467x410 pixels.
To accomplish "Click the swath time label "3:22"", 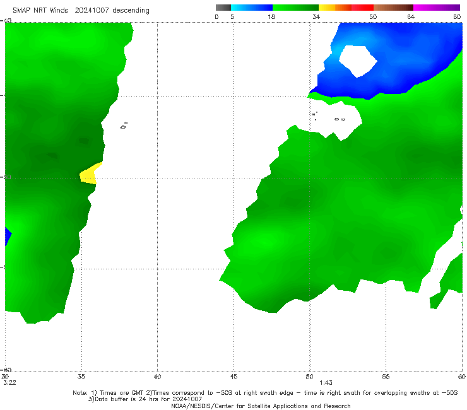I will (x=9, y=383).
